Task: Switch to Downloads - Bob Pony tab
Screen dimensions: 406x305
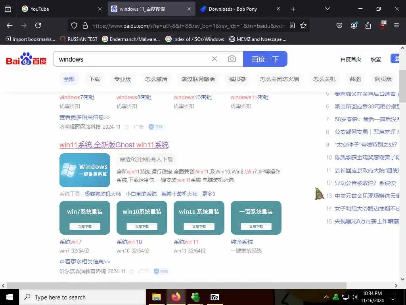Action: 240,9
